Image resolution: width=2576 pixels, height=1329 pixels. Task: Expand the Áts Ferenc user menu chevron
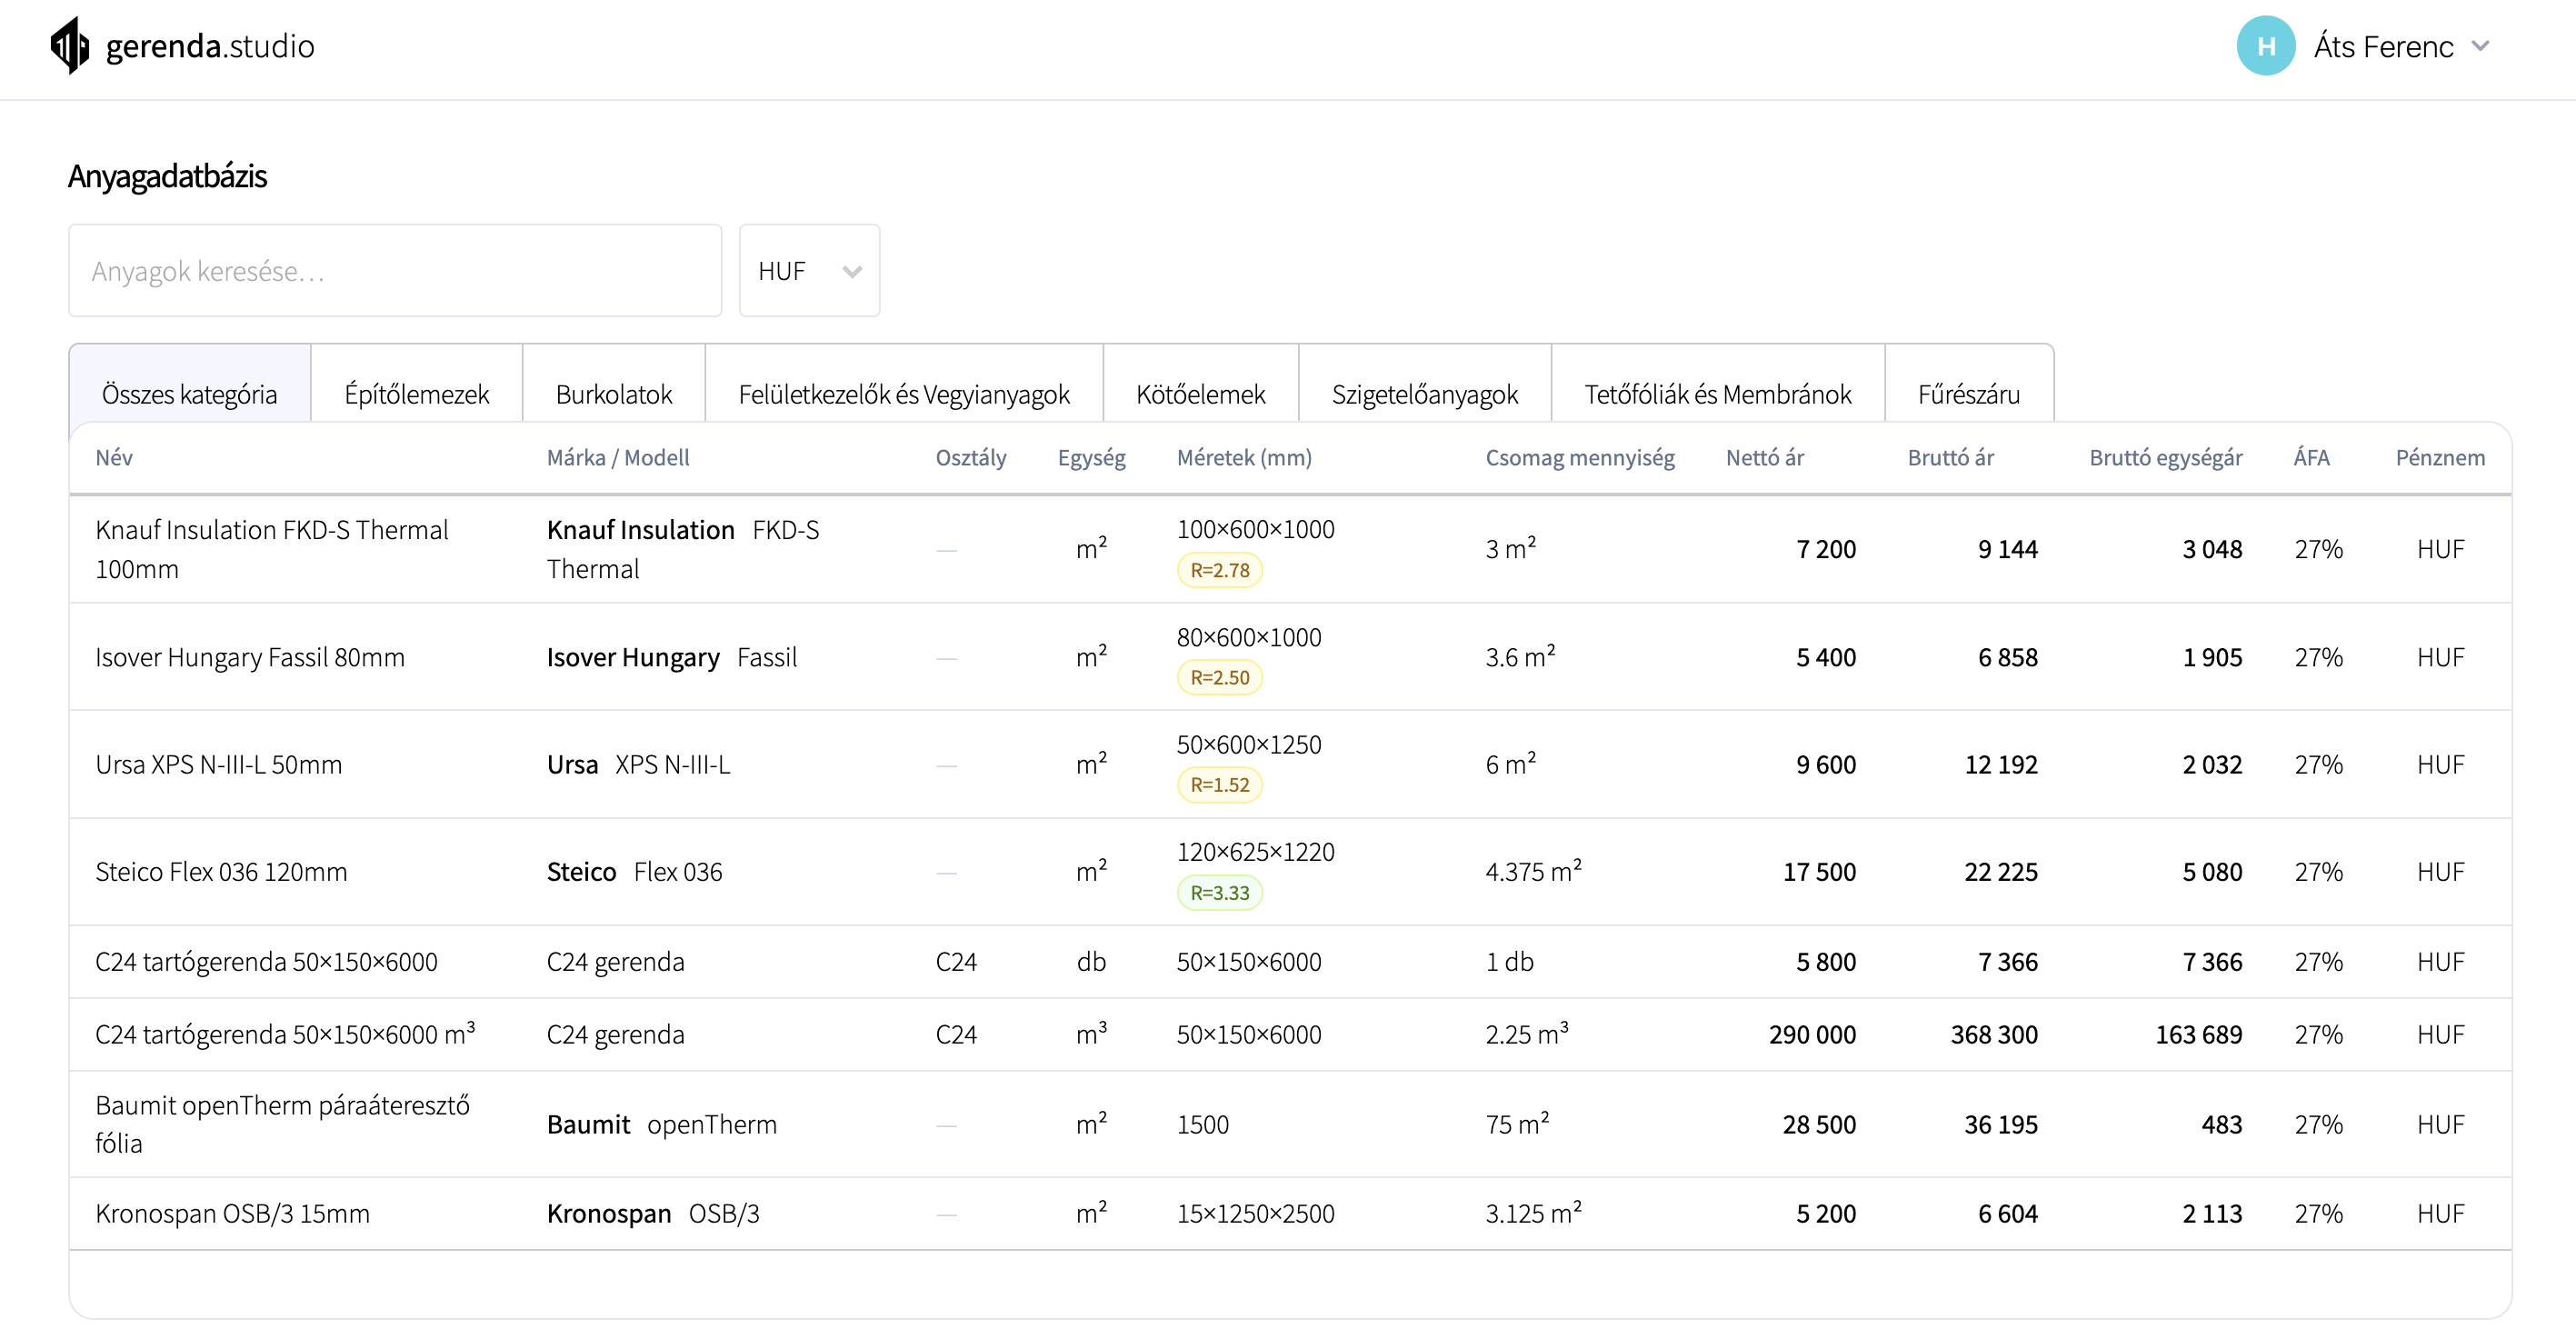[x=2480, y=46]
